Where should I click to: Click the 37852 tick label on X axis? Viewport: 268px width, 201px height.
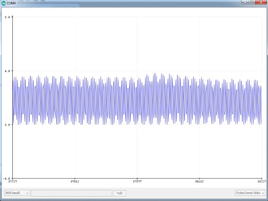(75, 182)
